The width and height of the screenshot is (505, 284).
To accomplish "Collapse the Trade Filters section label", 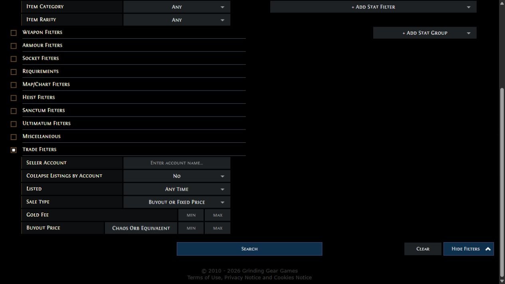I will (40, 149).
